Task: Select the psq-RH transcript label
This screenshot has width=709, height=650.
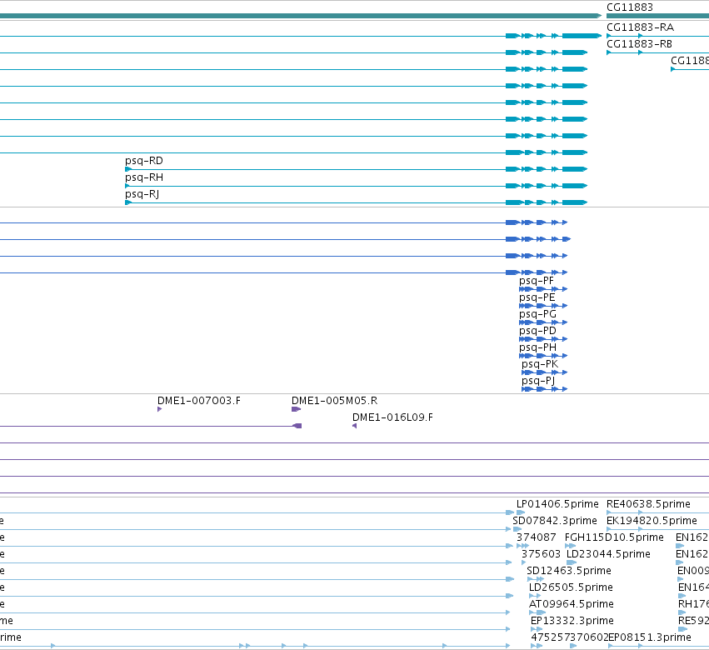Action: 144,177
